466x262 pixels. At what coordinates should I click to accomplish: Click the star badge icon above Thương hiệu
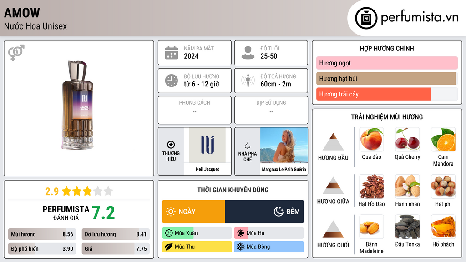coord(171,145)
